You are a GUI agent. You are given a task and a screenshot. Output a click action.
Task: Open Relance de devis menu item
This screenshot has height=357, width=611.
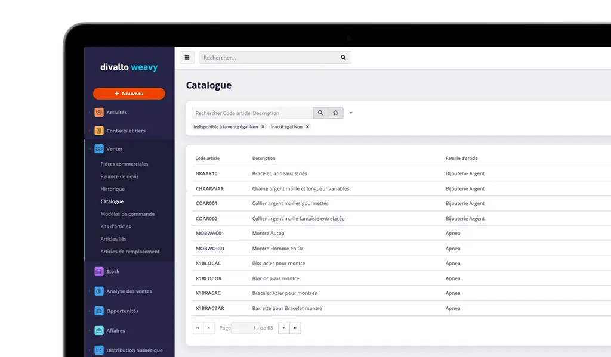click(x=119, y=176)
